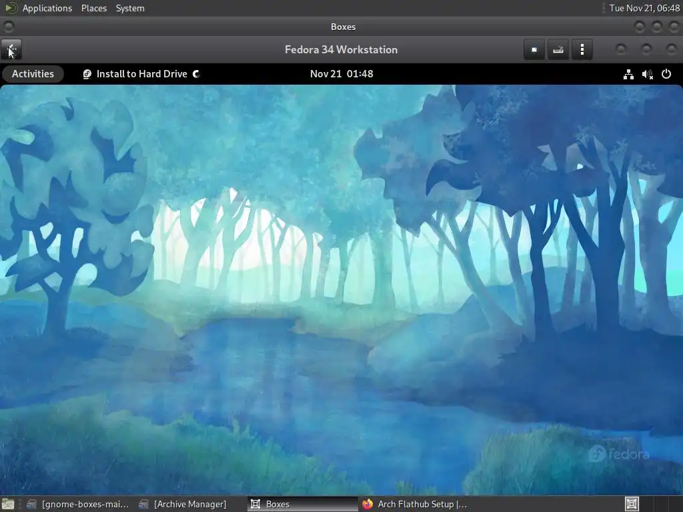
Task: Open the host Applications menu
Action: pyautogui.click(x=47, y=8)
